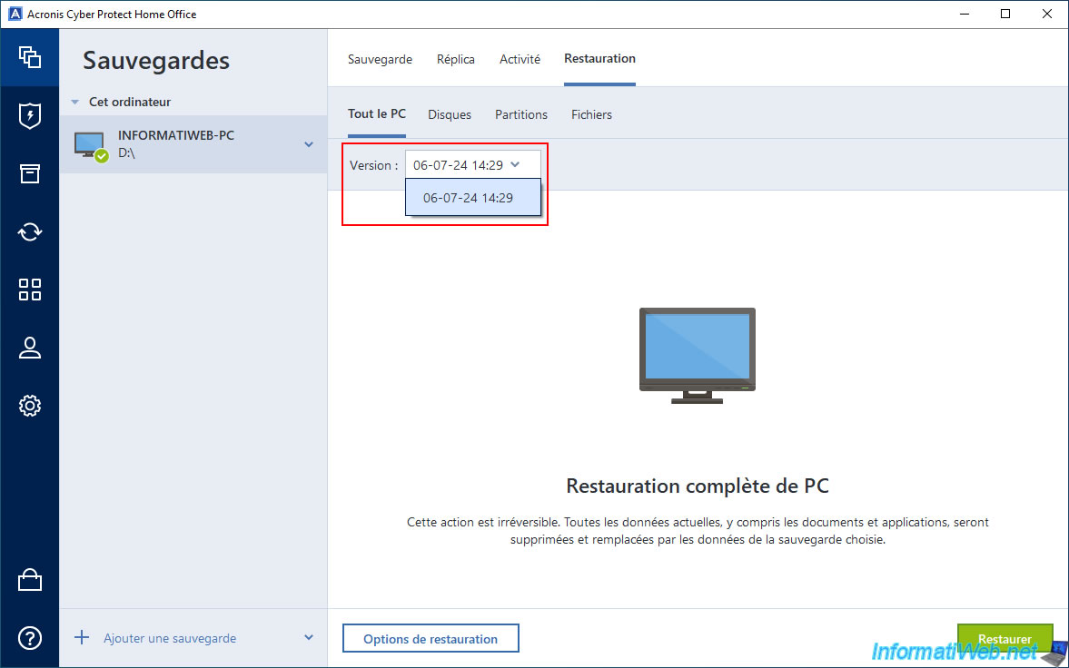Screen dimensions: 1069x668
Task: Collapse the 'Cet ordinateur' group
Action: pyautogui.click(x=75, y=103)
